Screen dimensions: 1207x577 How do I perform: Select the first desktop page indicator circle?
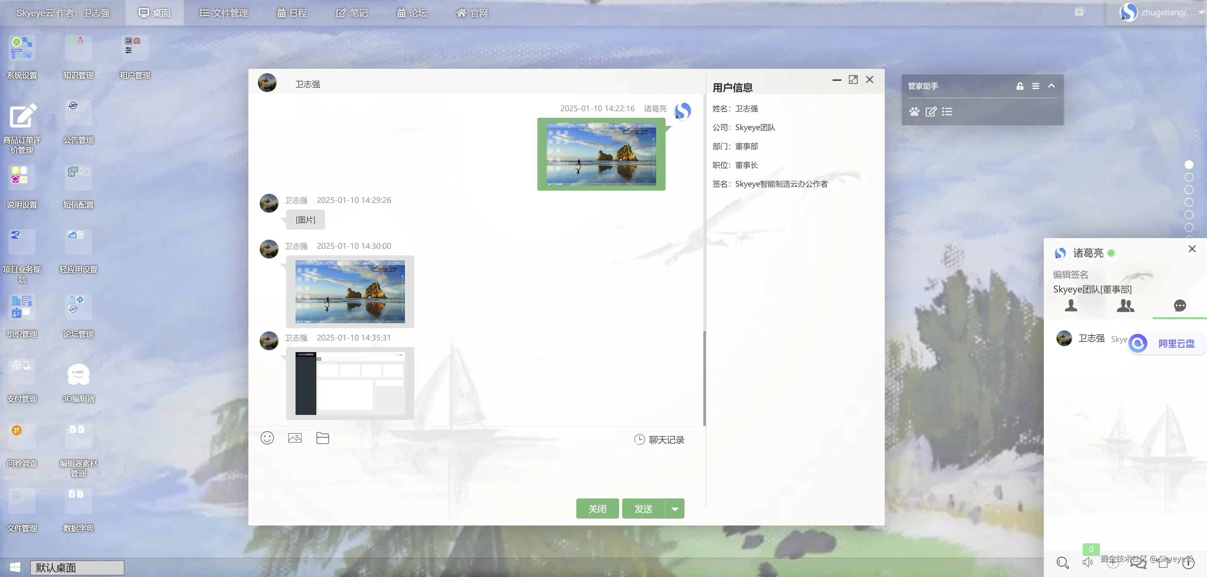(x=1189, y=165)
